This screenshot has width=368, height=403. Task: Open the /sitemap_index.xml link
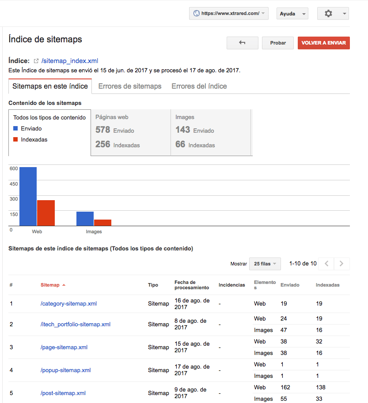pos(70,61)
